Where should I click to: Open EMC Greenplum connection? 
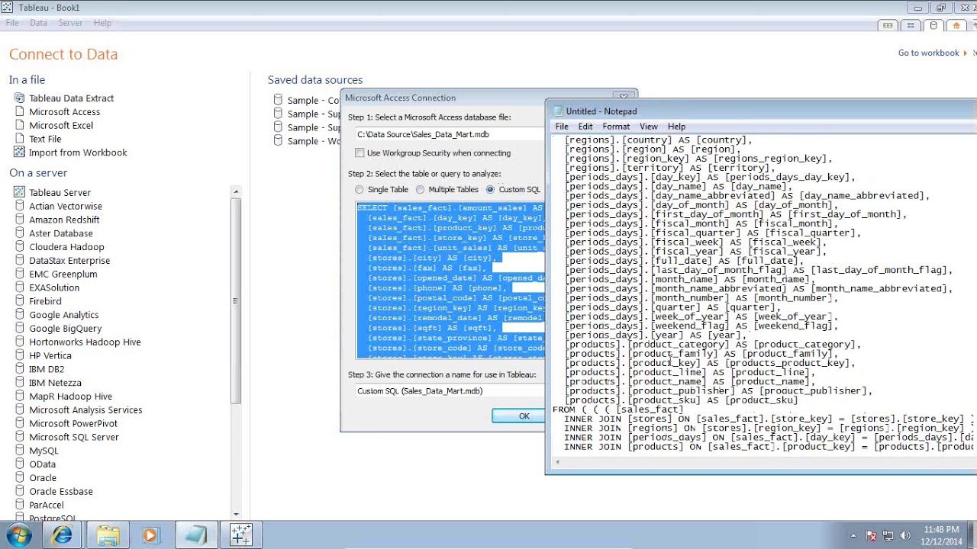[x=63, y=274]
